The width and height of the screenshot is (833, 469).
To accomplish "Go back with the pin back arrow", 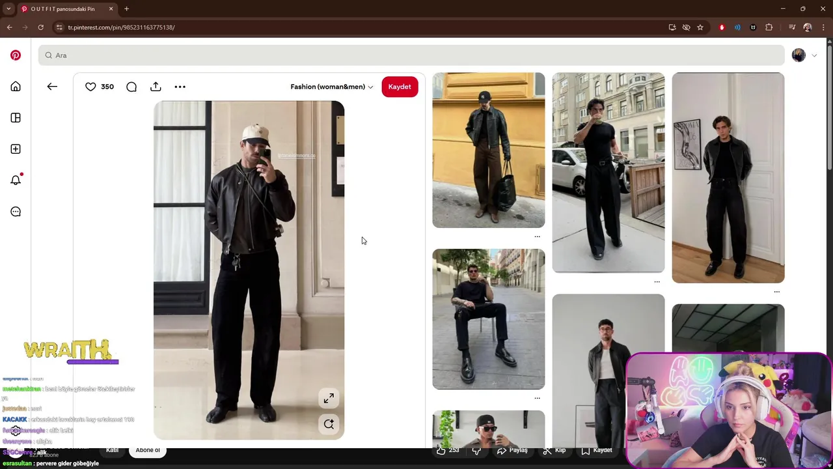I will (x=52, y=87).
